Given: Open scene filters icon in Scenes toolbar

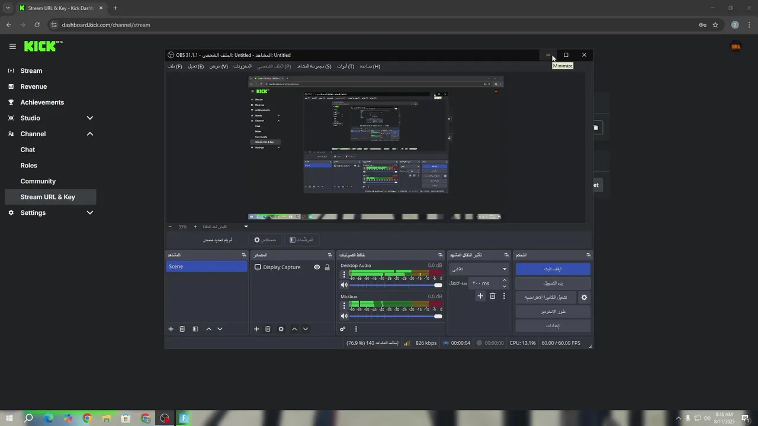Looking at the screenshot, I should point(195,329).
